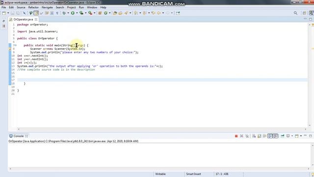Select the OrOperator.java editor tab

(23, 20)
